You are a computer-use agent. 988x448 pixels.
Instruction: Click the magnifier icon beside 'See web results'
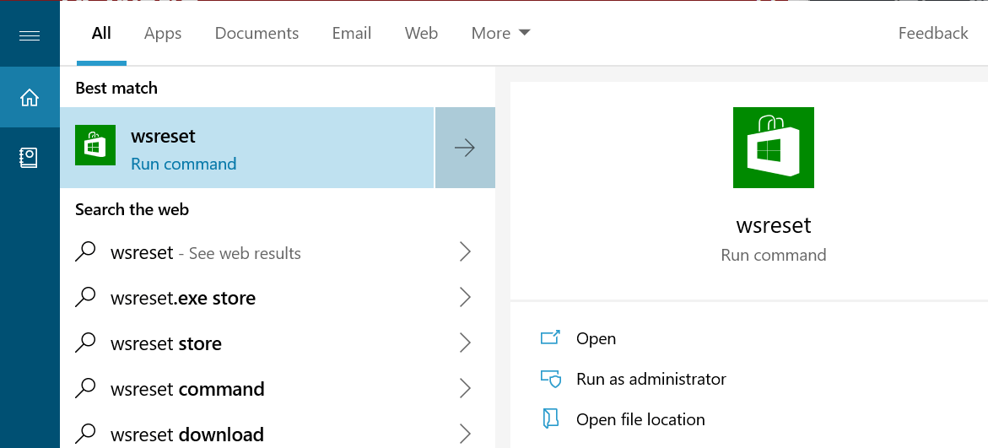pos(85,252)
